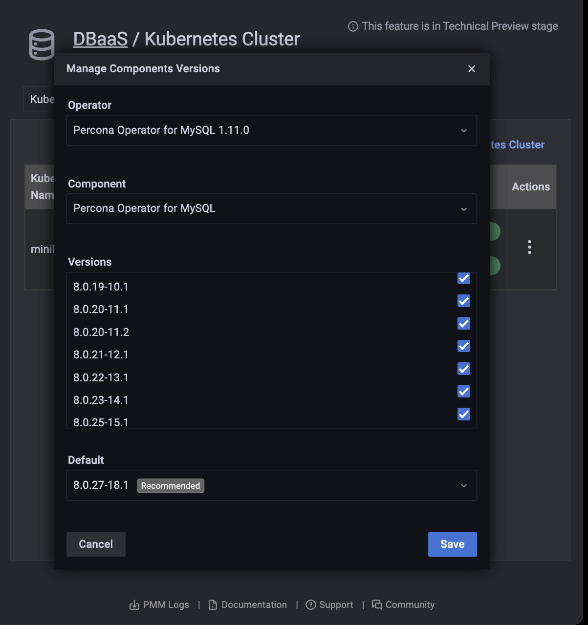The height and width of the screenshot is (625, 588).
Task: Click the 8.0.20-11.1 version label
Action: tap(101, 309)
